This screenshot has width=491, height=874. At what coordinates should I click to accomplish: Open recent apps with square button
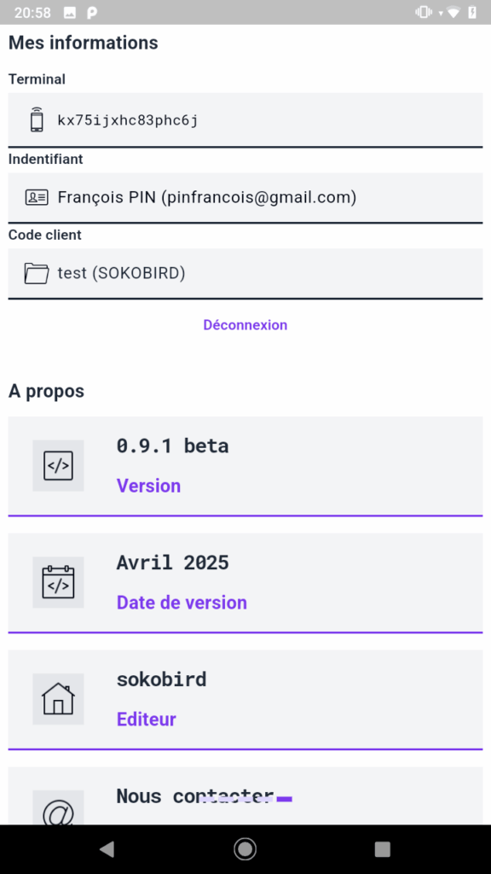click(x=383, y=849)
